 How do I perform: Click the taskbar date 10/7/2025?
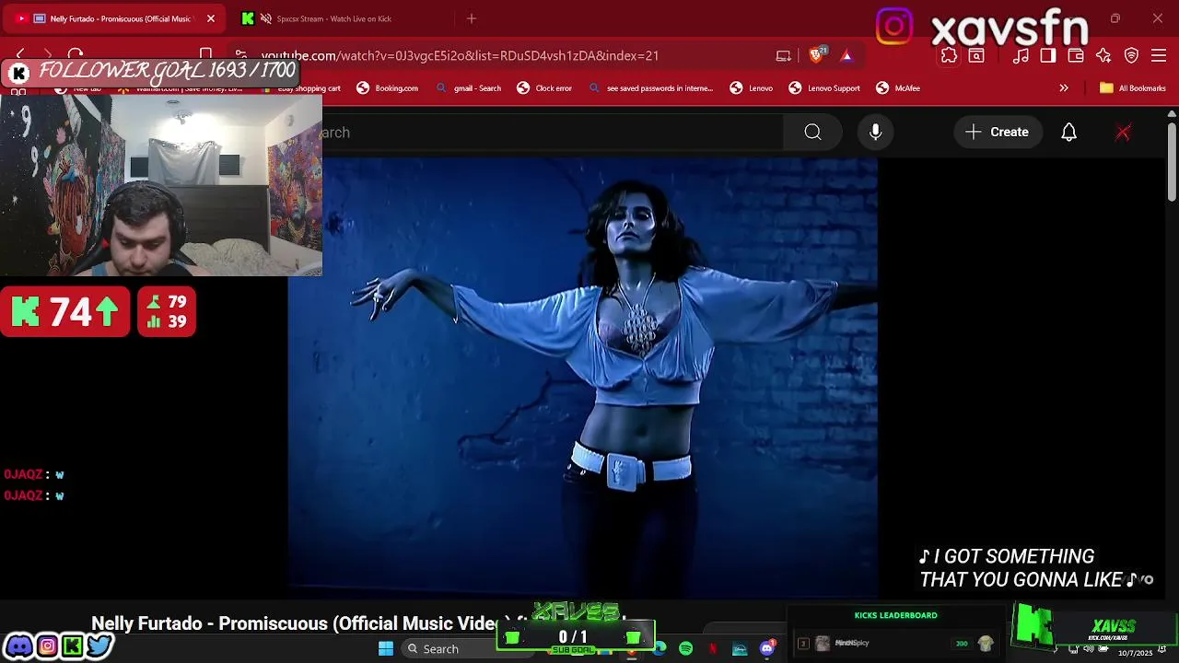(1136, 653)
